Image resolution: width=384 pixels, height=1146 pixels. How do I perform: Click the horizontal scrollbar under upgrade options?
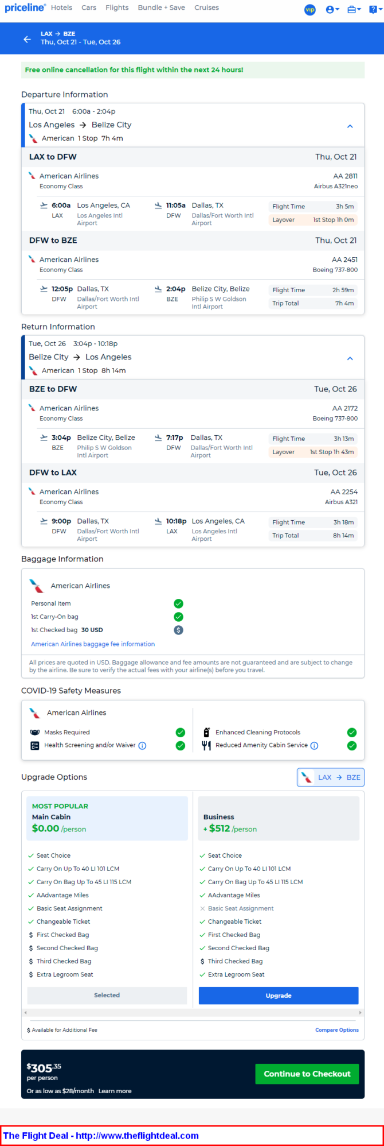tap(193, 1012)
